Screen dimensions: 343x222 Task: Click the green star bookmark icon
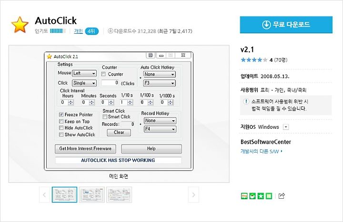coord(261,196)
